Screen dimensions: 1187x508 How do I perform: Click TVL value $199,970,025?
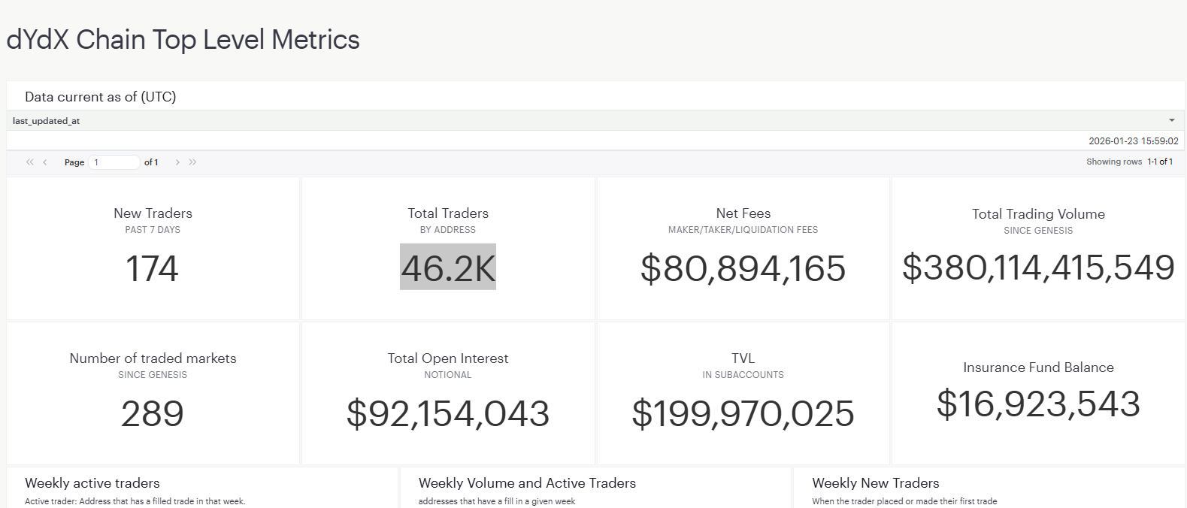tap(743, 413)
